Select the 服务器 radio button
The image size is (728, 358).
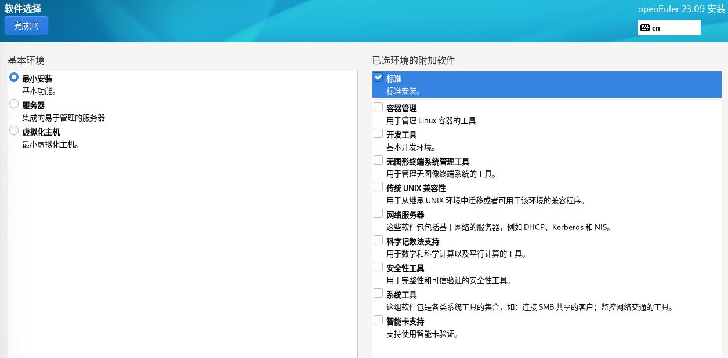point(14,104)
